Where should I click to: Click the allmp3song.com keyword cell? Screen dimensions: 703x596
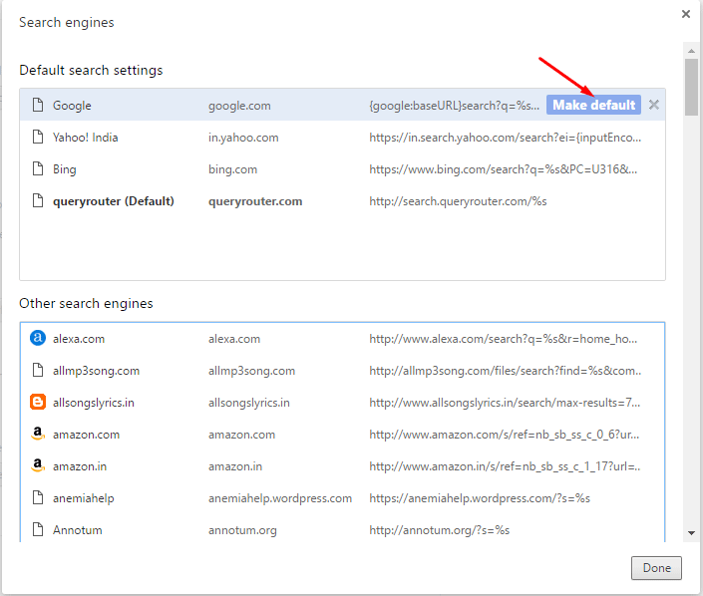(251, 371)
